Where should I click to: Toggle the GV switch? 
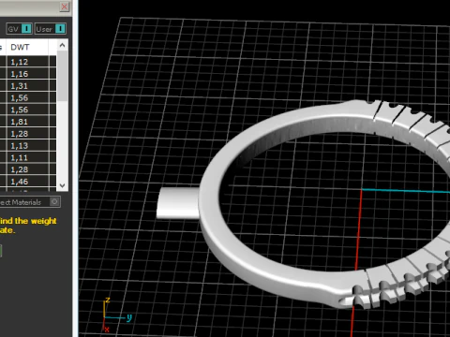pyautogui.click(x=19, y=29)
